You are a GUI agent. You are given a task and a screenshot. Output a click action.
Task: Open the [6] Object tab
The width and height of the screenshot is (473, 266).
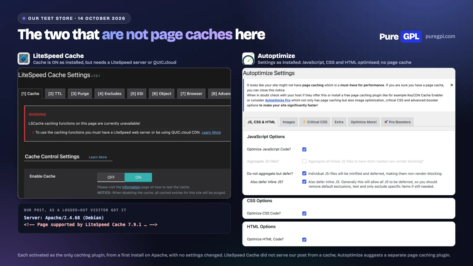162,94
